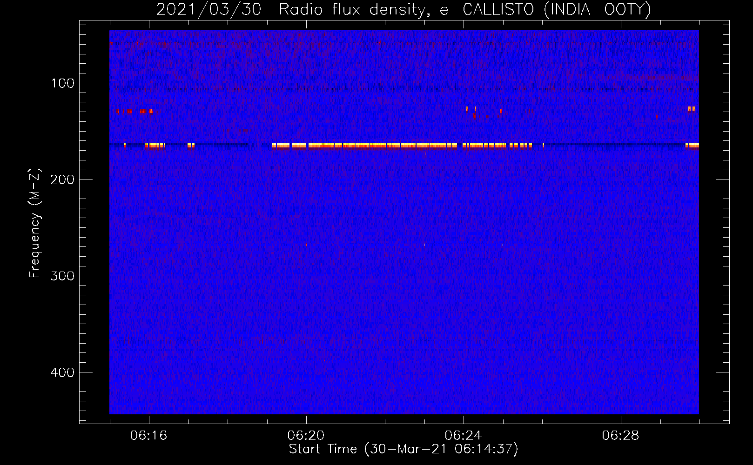Click the 'Frequency (MHZ)' axis label
Screen dimensions: 753x465
click(35, 223)
